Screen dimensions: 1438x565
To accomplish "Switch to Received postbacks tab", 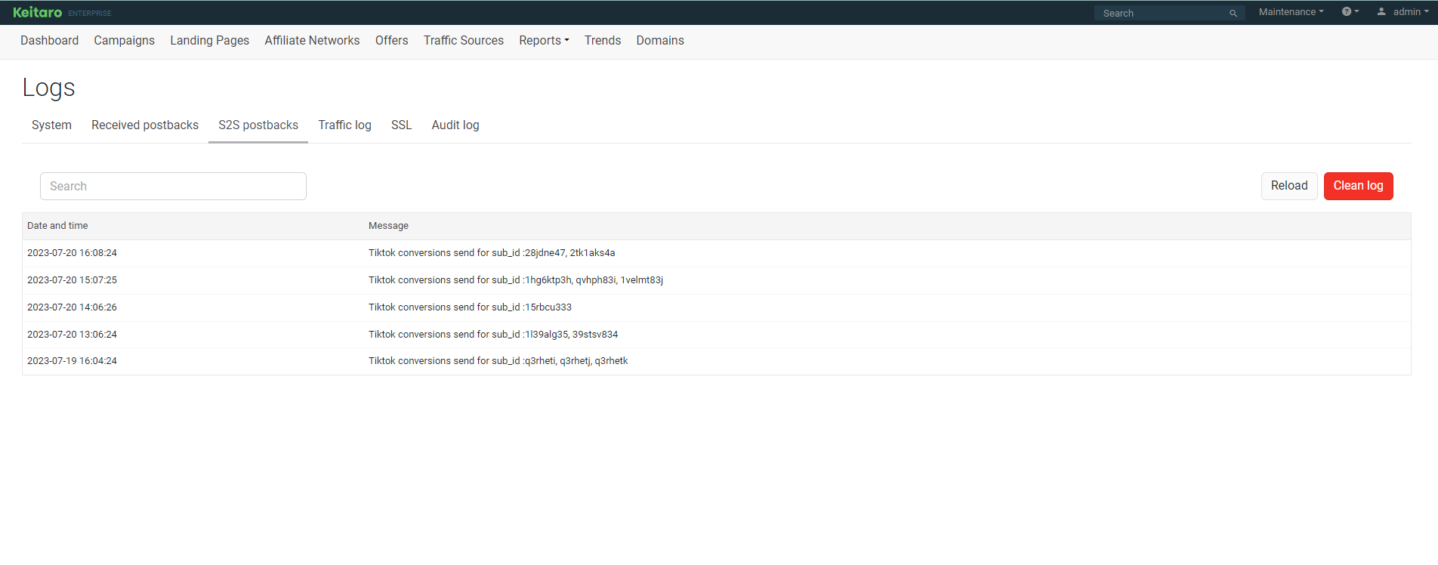I will point(145,125).
